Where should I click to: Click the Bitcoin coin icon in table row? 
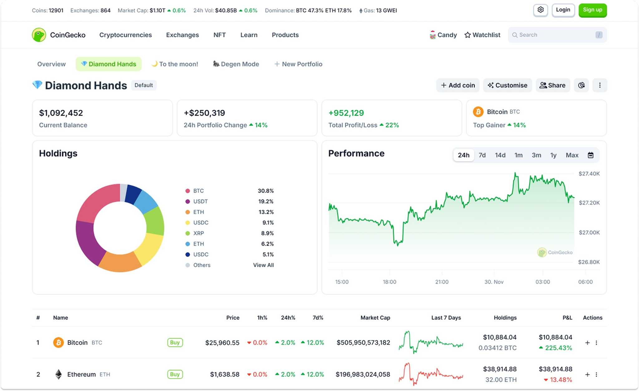(x=58, y=342)
